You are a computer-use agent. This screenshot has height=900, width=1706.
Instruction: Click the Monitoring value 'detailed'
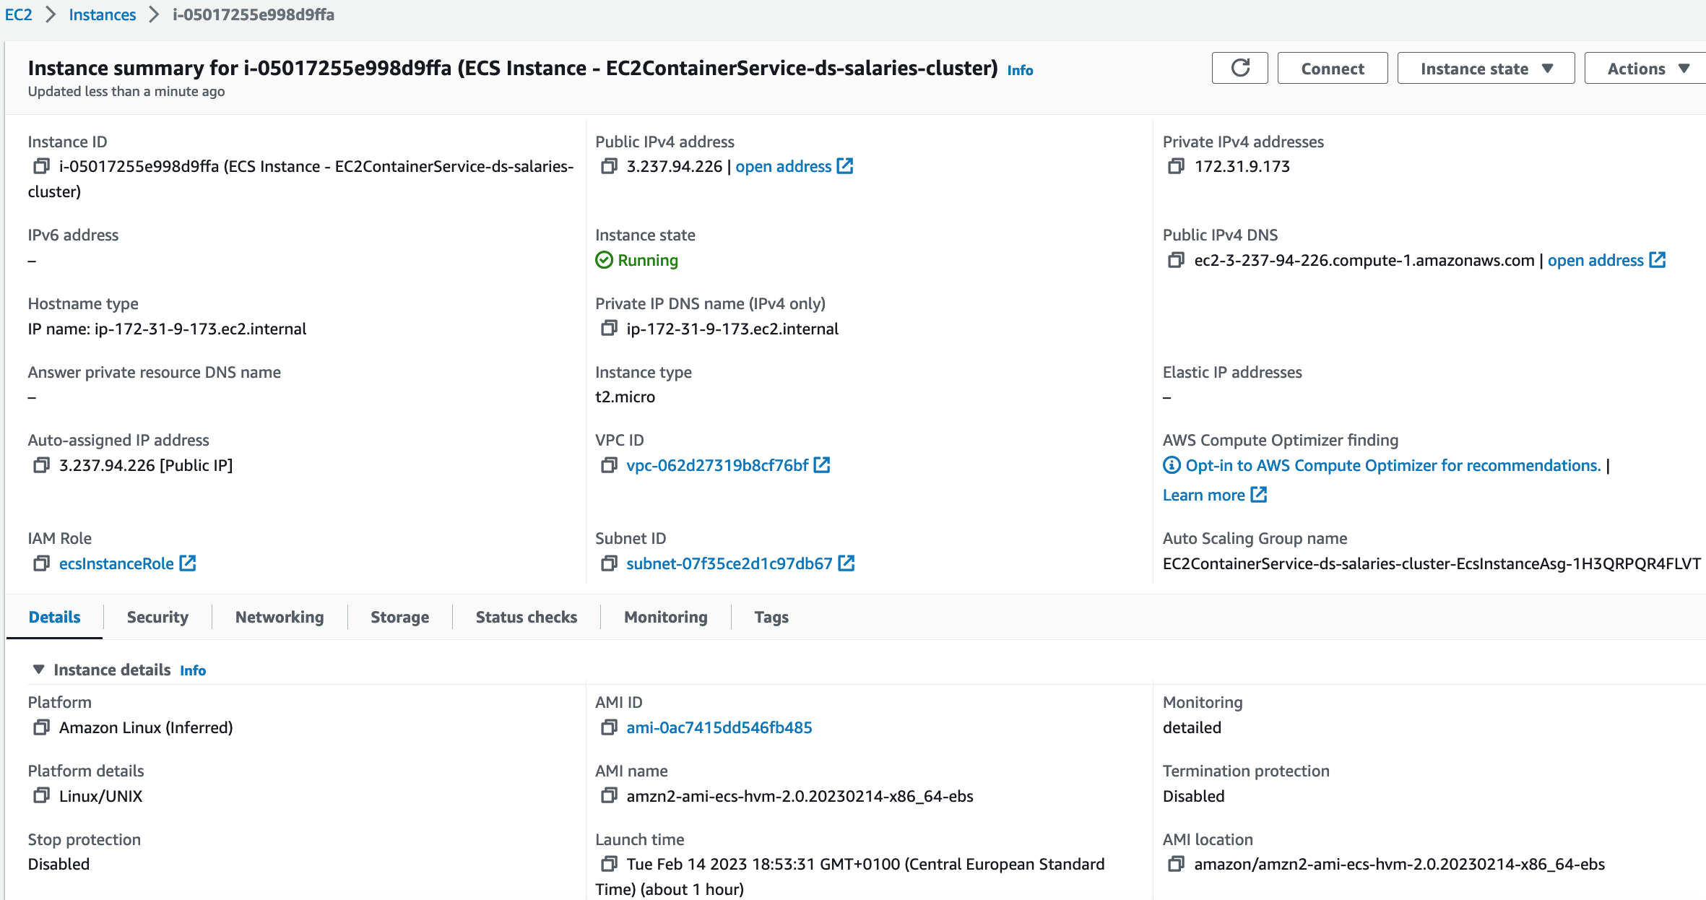1192,727
